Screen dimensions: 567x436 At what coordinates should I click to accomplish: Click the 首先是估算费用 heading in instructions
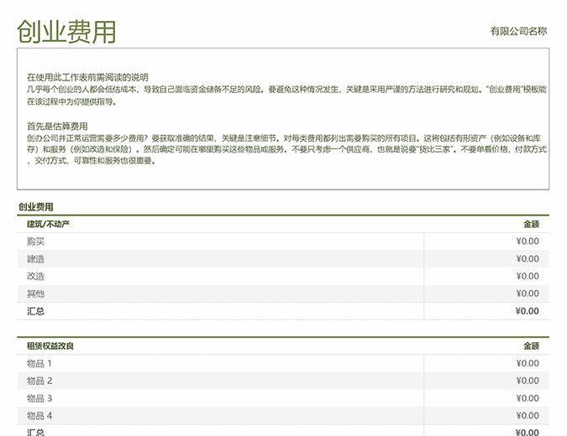click(x=57, y=126)
